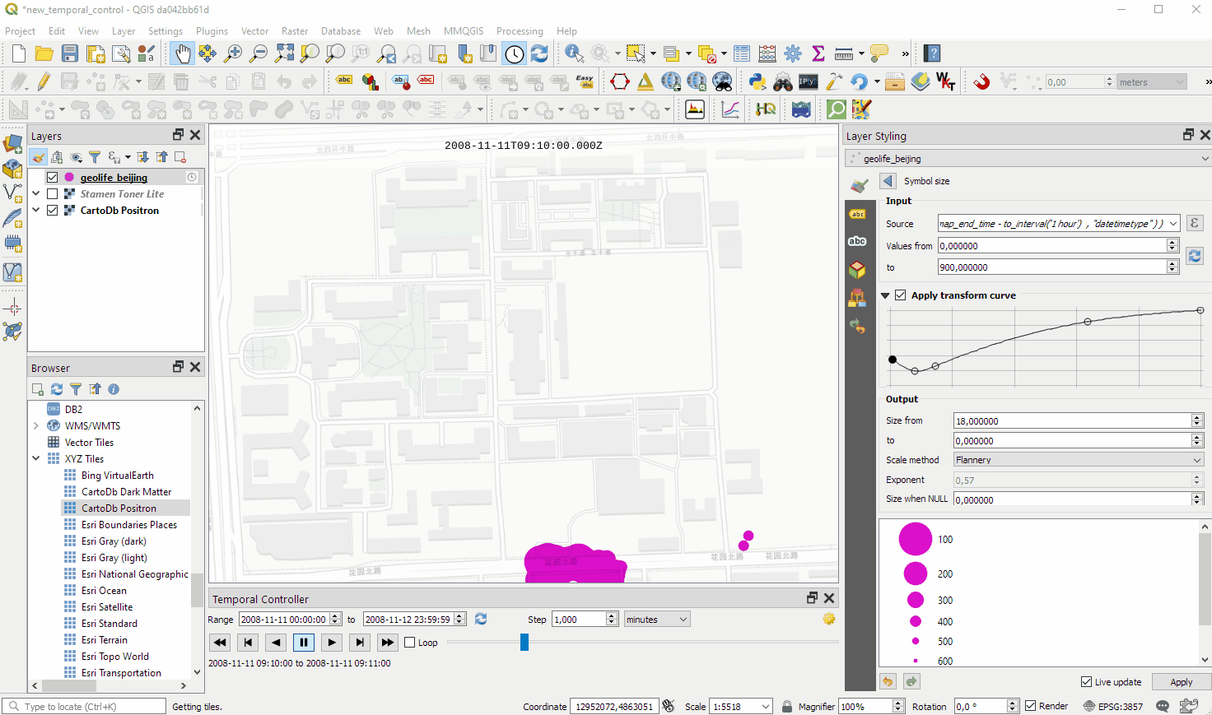Refresh the map canvas from the toolbar
Screen dimensions: 1212x715
coord(540,54)
